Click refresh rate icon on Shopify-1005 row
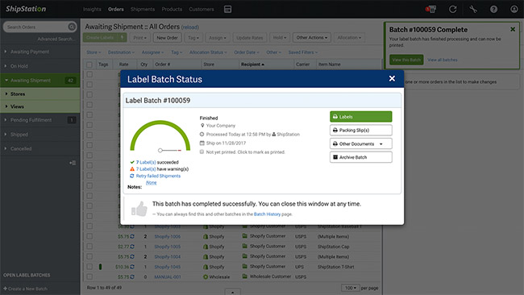Screen dimensions: 524x295 (x=132, y=247)
